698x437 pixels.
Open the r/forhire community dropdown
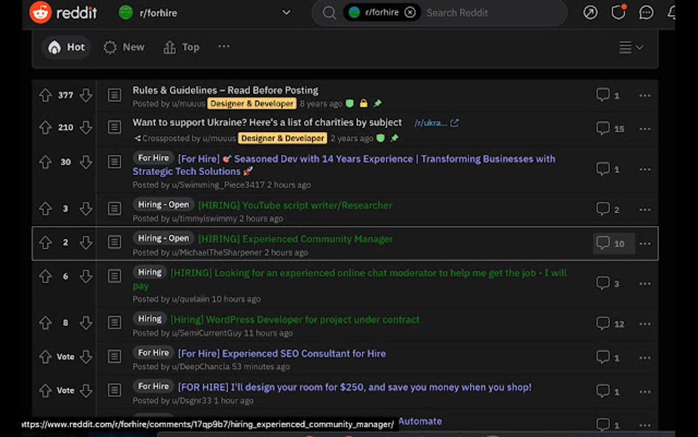286,12
